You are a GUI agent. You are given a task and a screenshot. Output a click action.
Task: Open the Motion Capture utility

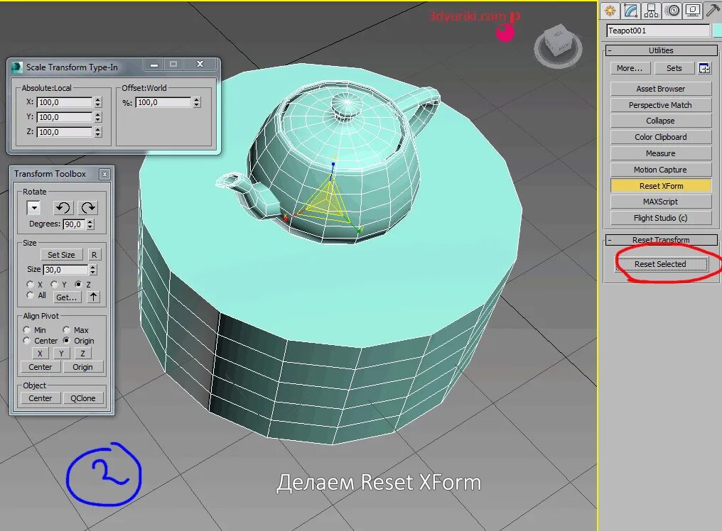pos(661,170)
